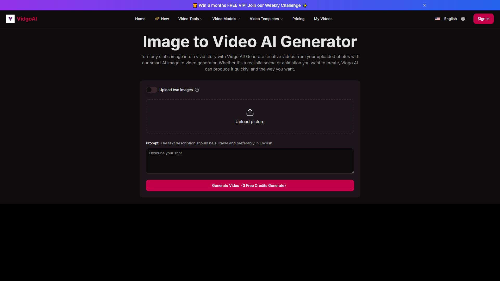Click the help tooltip question mark
Image resolution: width=500 pixels, height=281 pixels.
(197, 90)
